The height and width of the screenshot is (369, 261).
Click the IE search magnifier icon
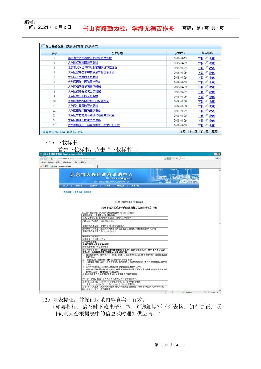click(217, 158)
